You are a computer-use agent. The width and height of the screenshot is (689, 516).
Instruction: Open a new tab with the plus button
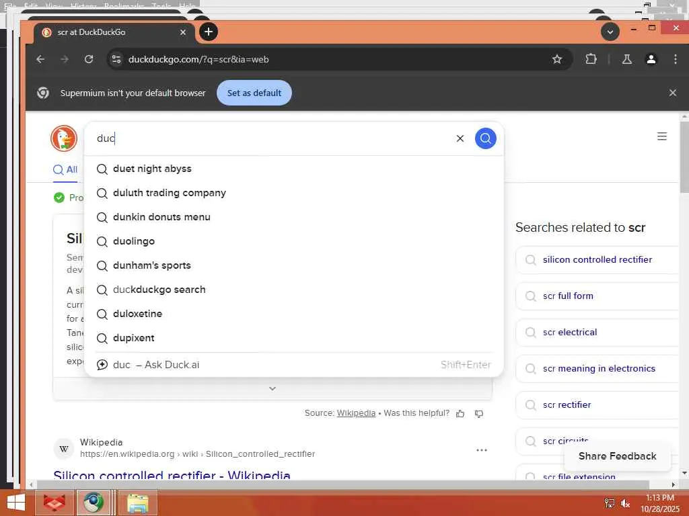(x=209, y=32)
